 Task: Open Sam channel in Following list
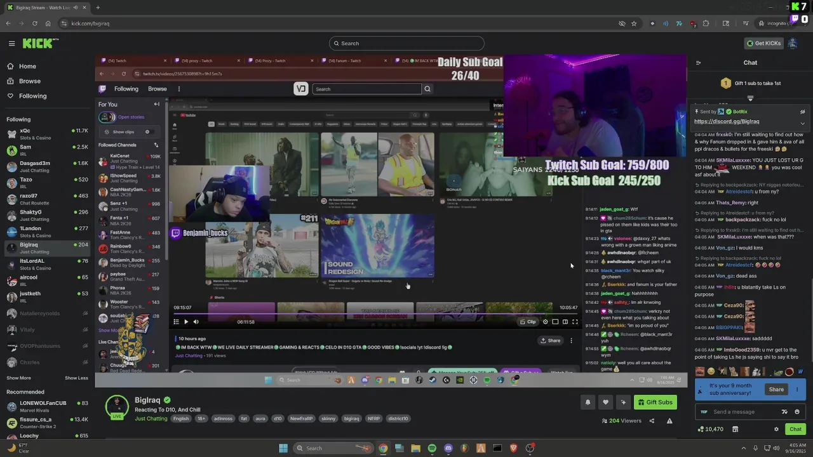pos(47,150)
